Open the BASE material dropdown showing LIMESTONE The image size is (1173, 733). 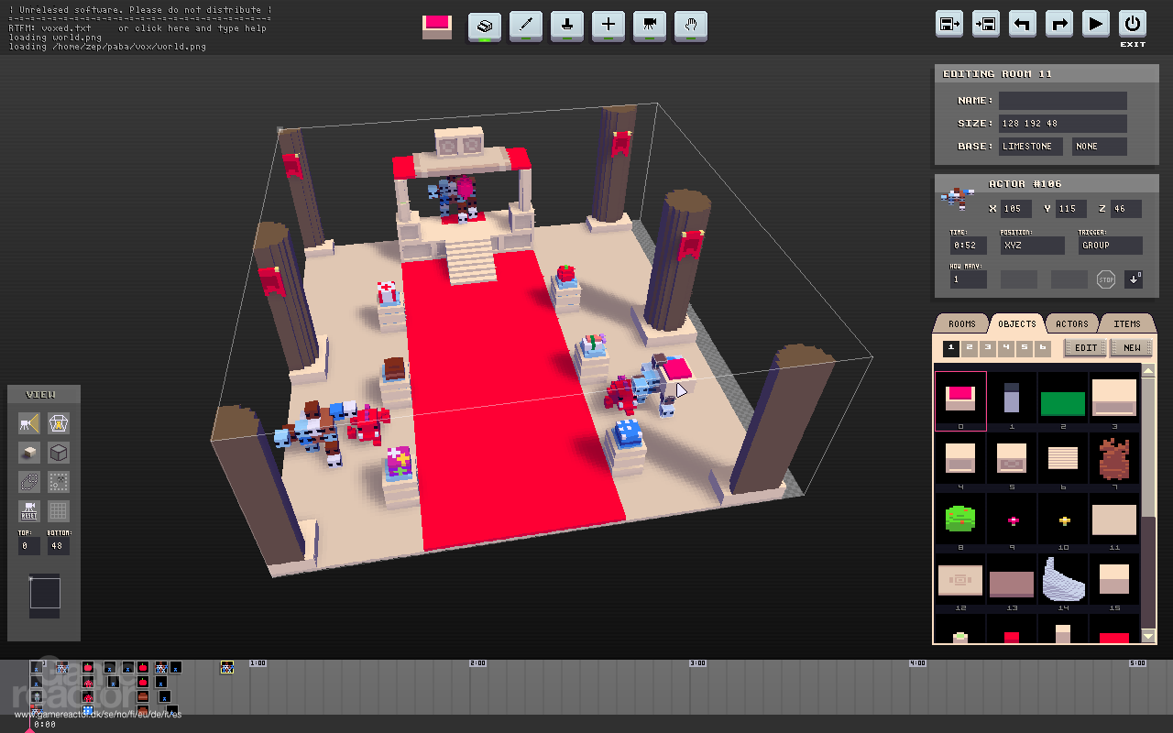point(1030,146)
